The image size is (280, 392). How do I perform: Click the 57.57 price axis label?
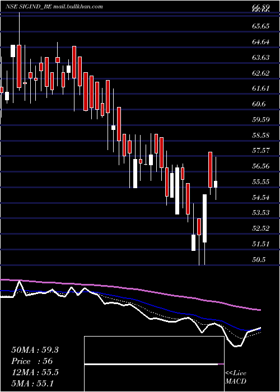tap(261, 151)
